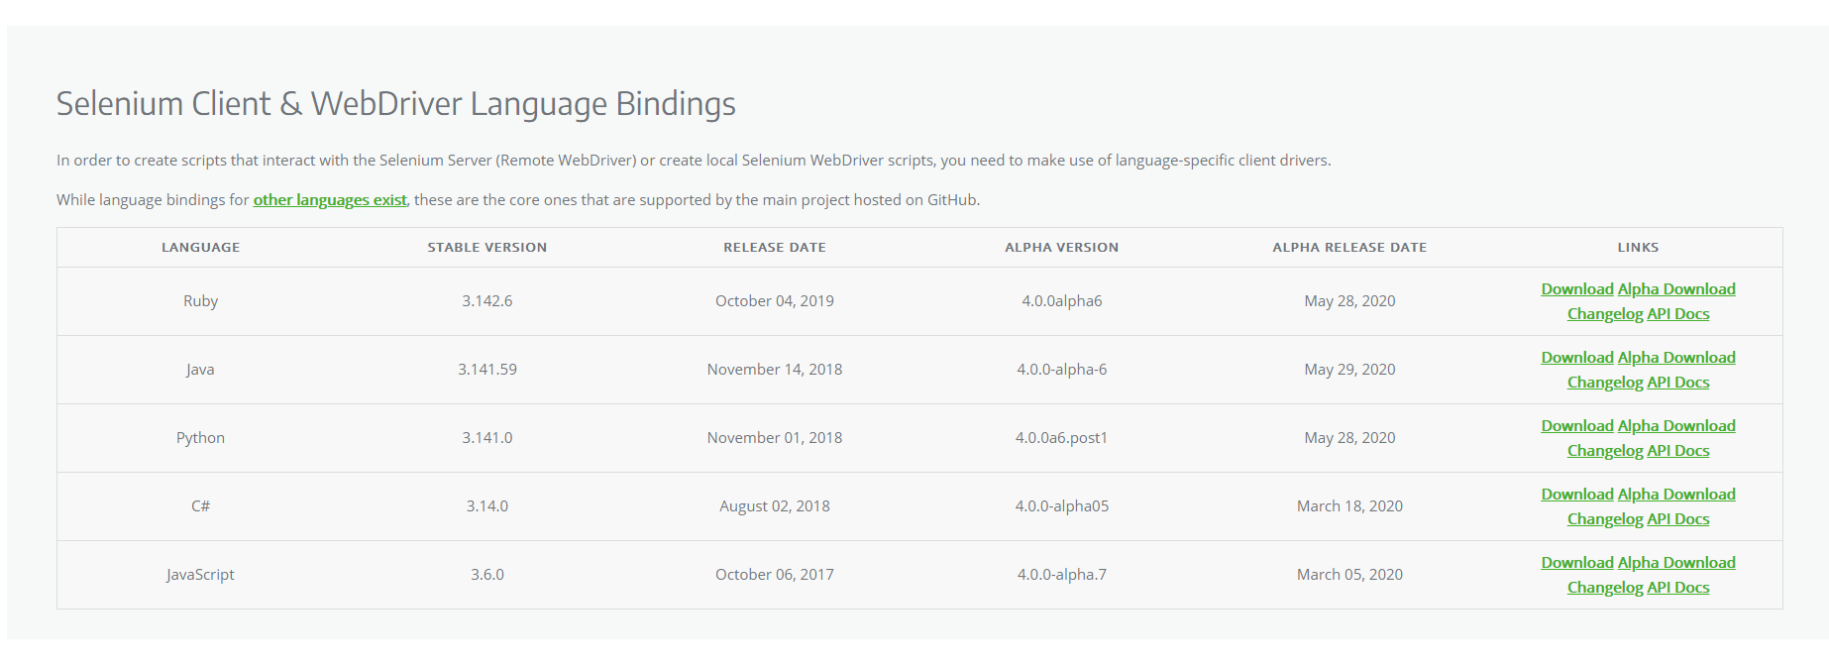Open the Java Changelog link
This screenshot has height=666, width=1829.
pos(1604,383)
